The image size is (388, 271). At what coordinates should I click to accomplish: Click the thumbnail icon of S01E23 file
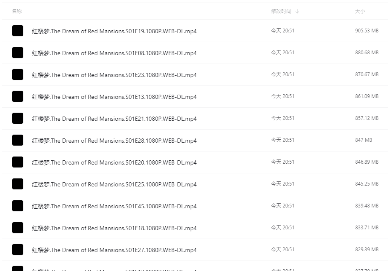click(18, 74)
